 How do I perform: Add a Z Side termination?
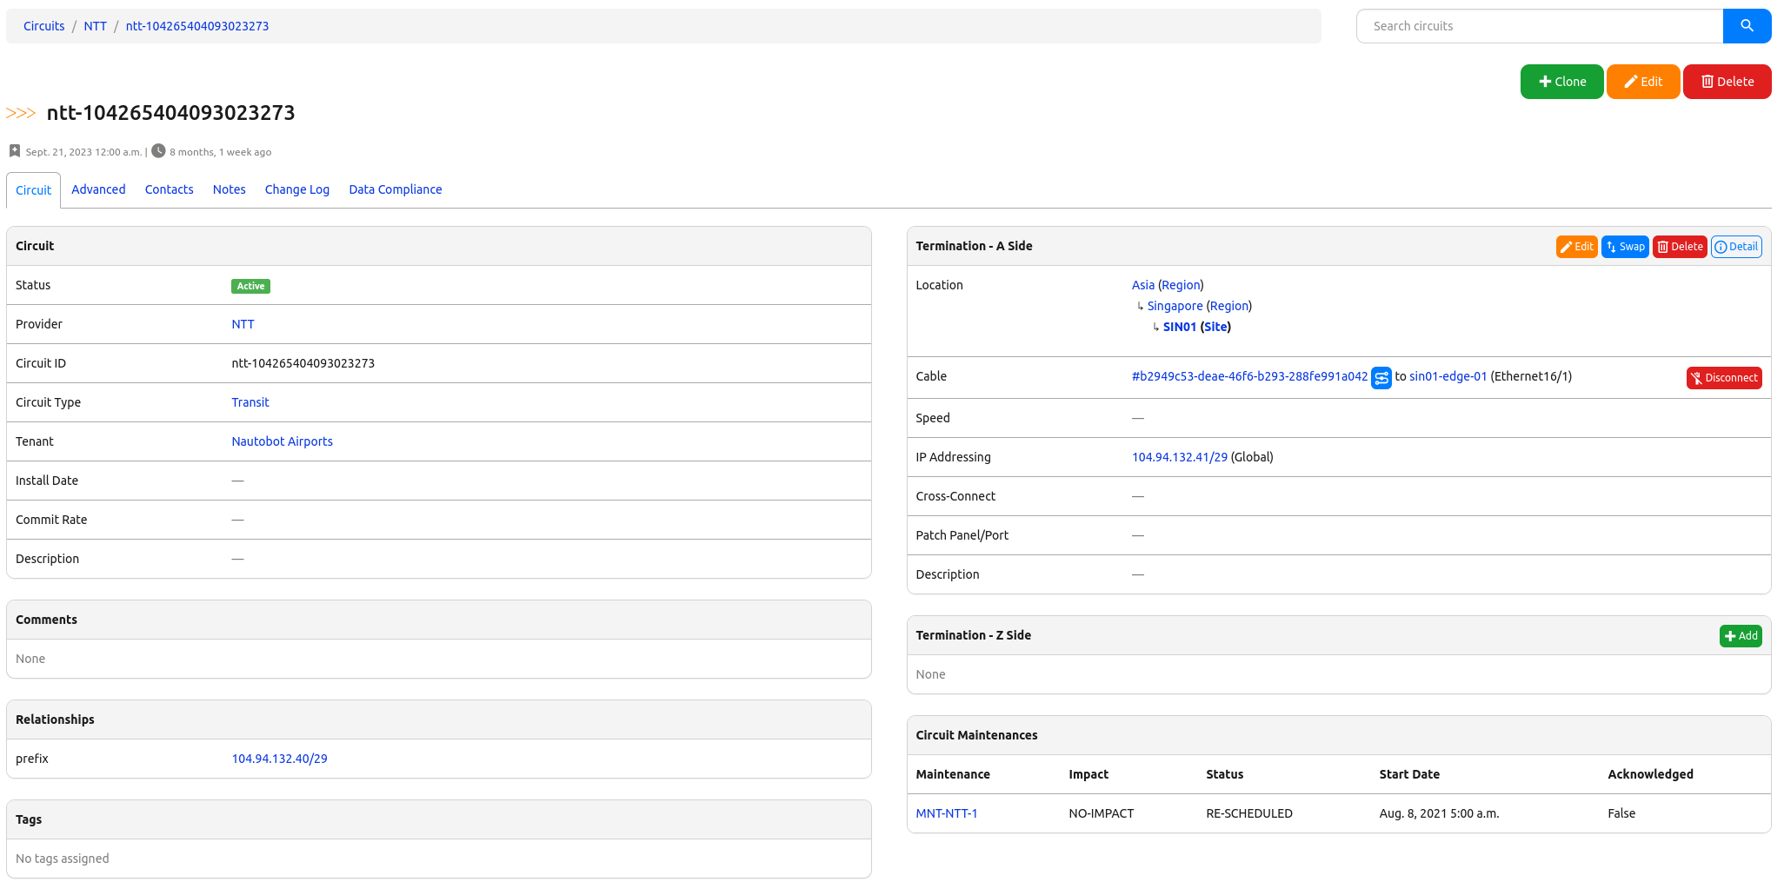pyautogui.click(x=1740, y=636)
